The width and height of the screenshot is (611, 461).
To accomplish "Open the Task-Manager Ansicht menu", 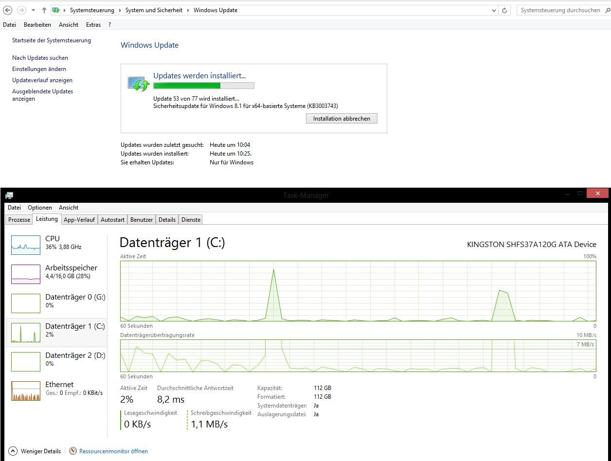I will 69,208.
